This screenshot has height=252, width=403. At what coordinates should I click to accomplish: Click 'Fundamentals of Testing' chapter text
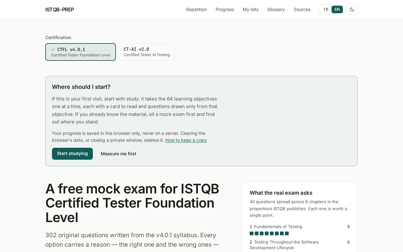point(278,226)
